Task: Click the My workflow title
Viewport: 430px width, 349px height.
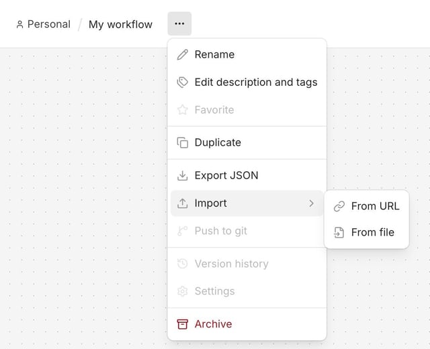Action: pos(120,24)
